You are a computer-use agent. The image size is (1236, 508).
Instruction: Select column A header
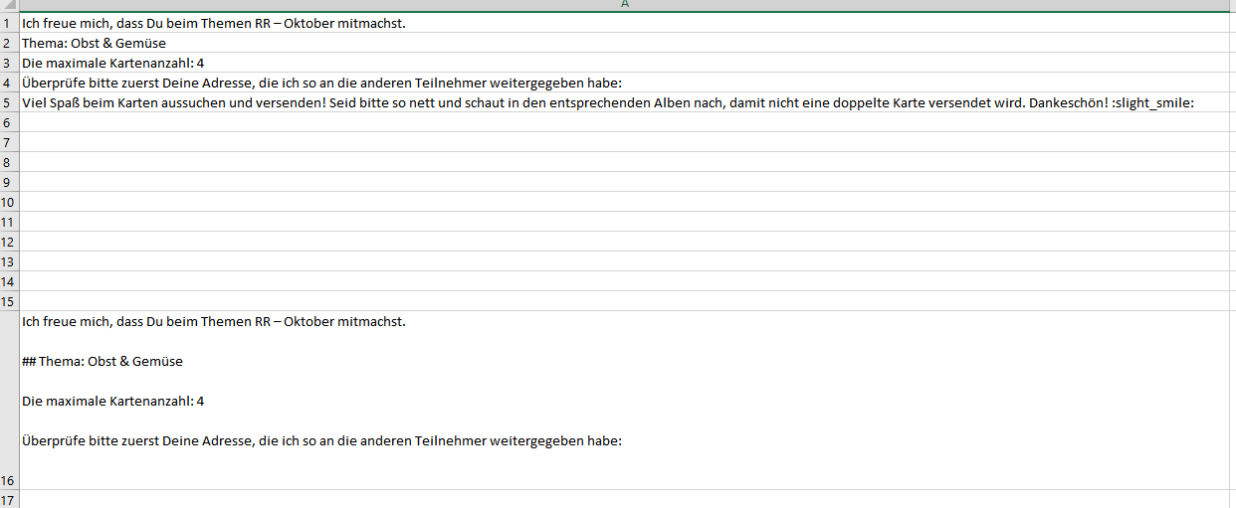tap(625, 5)
